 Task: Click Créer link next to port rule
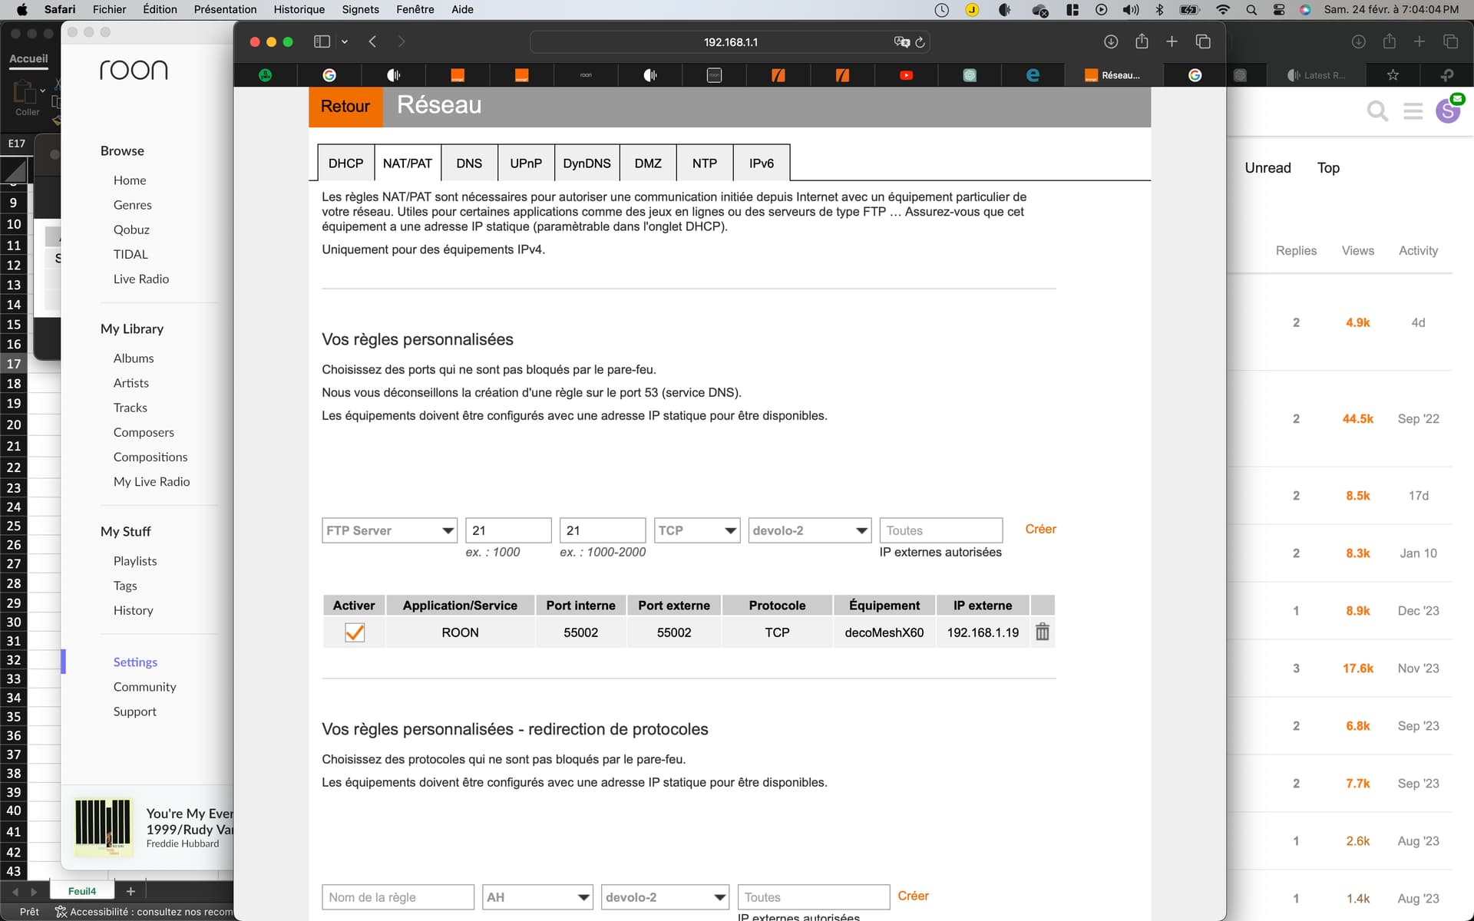pos(1040,529)
